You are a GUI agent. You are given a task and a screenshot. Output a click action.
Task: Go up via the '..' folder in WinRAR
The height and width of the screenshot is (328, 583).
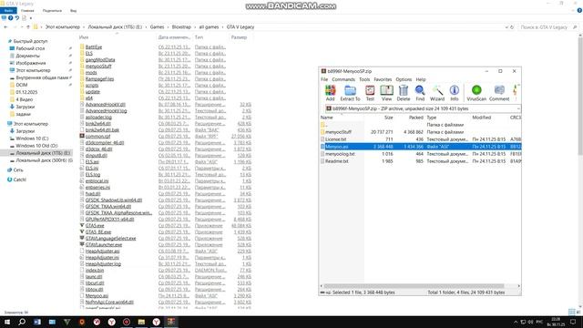pos(324,125)
